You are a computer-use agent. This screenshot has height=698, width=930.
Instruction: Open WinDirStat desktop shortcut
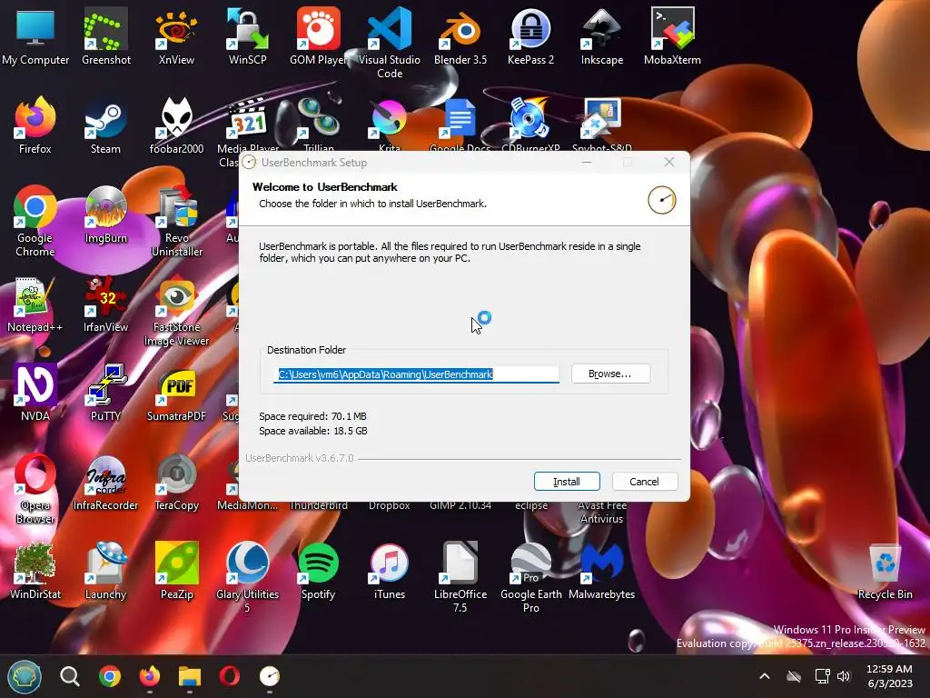(35, 571)
